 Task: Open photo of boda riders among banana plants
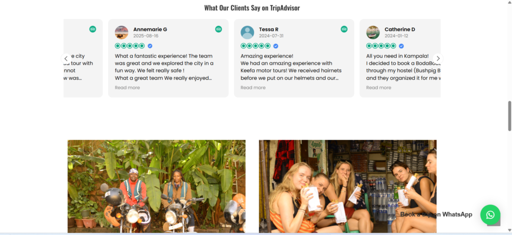[x=156, y=186]
